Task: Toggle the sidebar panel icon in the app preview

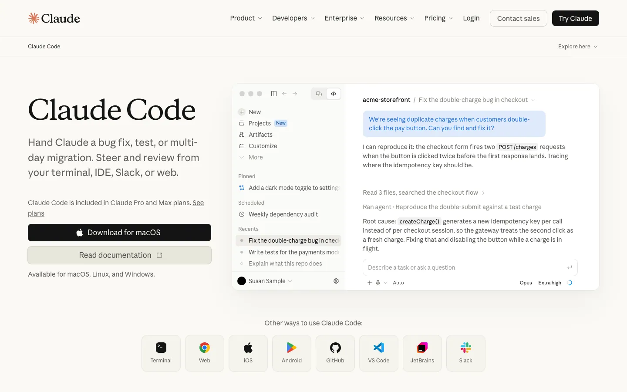Action: click(274, 94)
